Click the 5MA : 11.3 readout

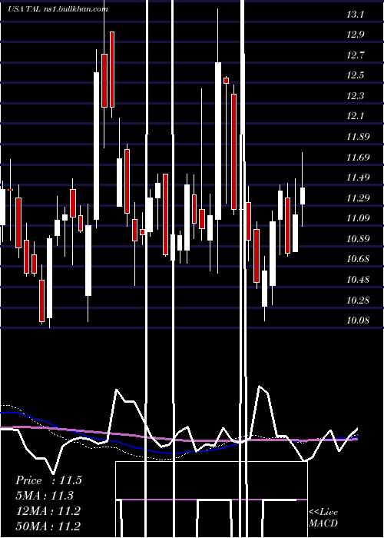(x=45, y=496)
